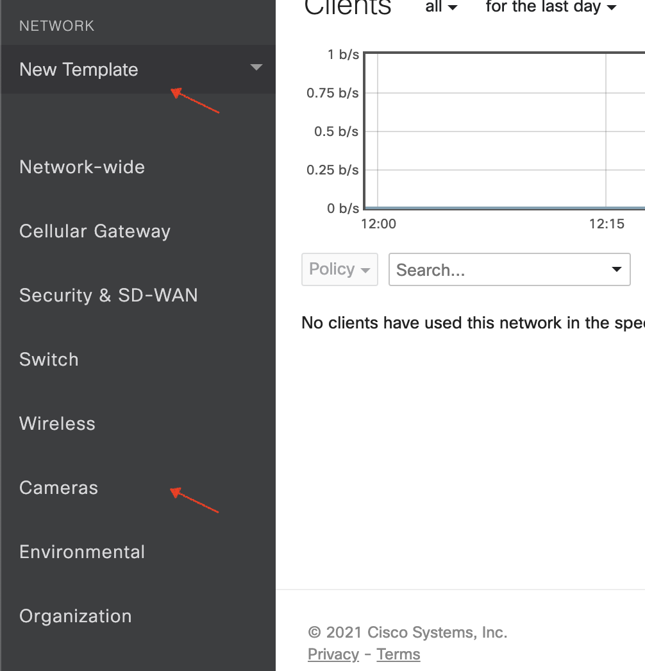The height and width of the screenshot is (671, 645).
Task: Click the 12:00 time label on chart
Action: click(x=378, y=225)
